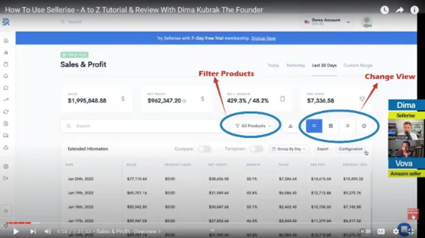Click the sparkle icon at sidebar bottom
This screenshot has width=425, height=238.
point(5,211)
